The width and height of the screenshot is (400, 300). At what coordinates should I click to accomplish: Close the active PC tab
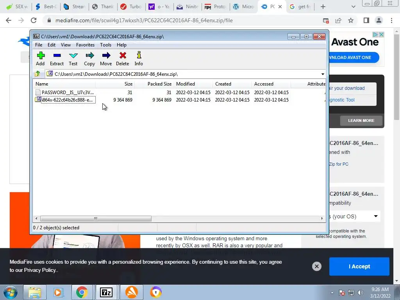click(280, 7)
